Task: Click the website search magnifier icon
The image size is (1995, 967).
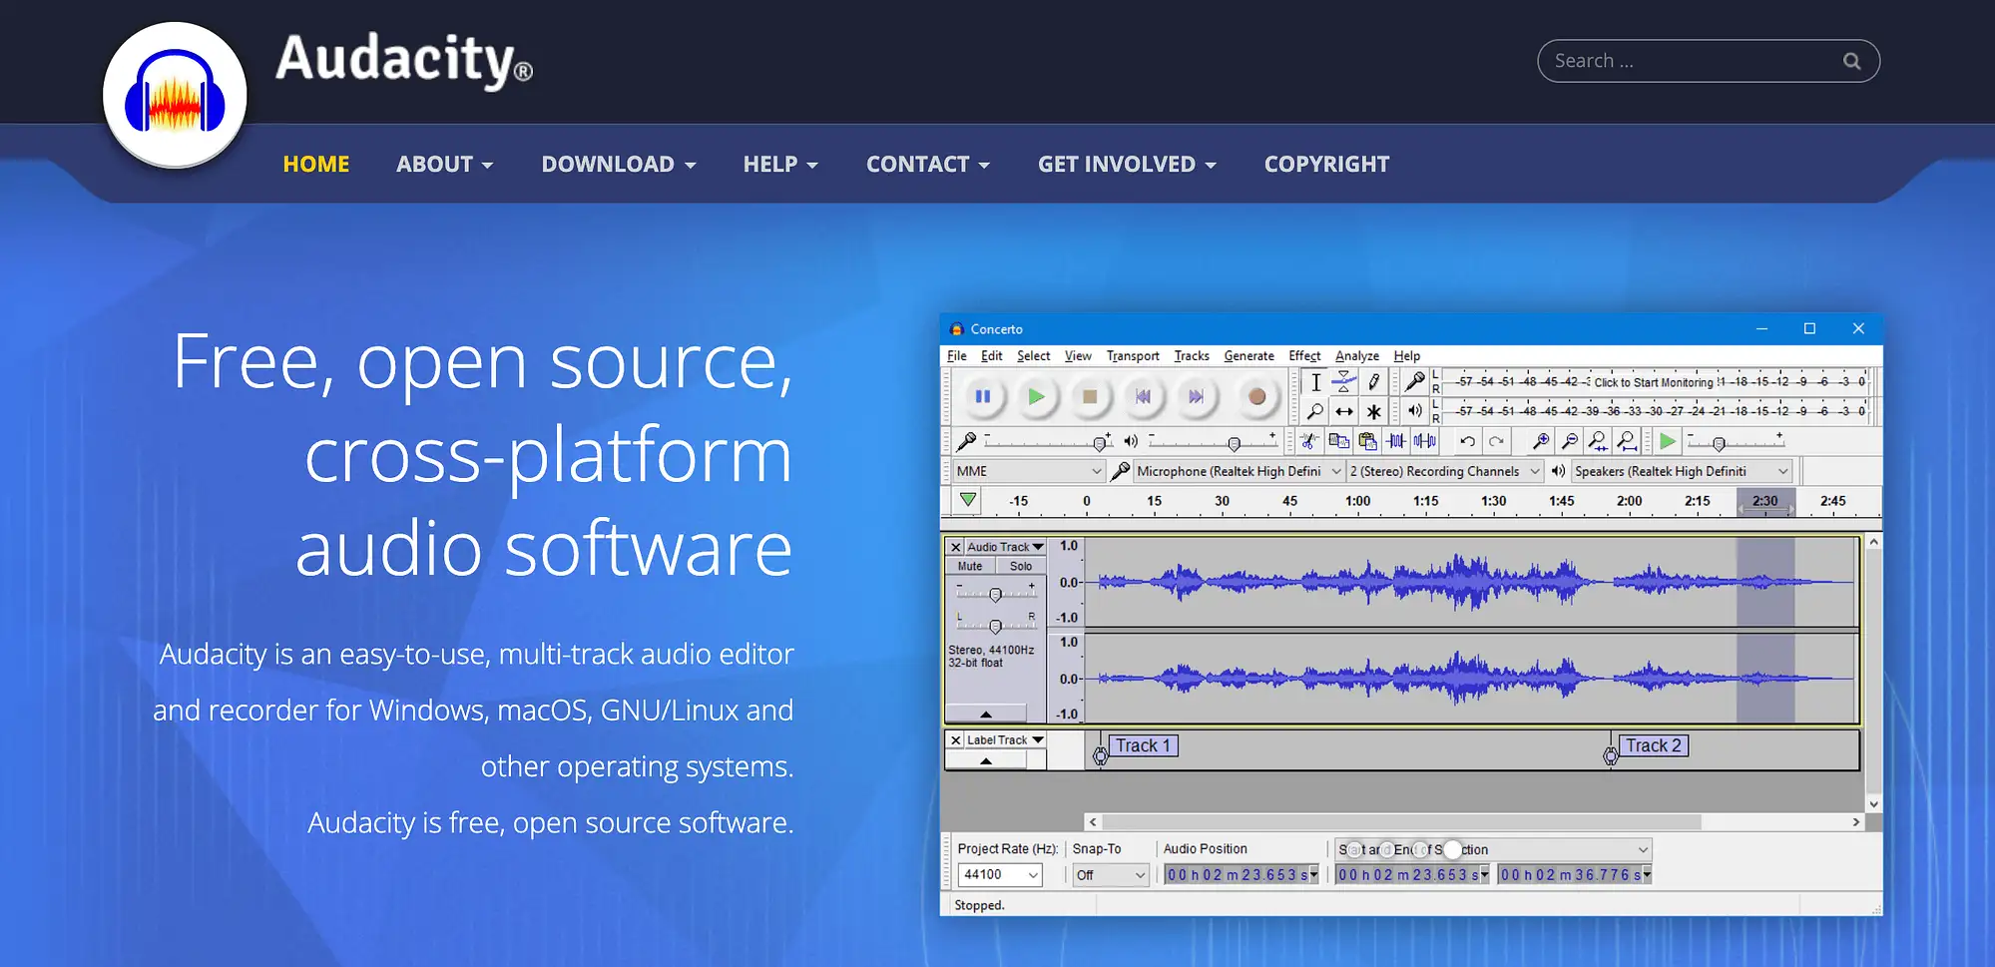Action: [x=1851, y=61]
